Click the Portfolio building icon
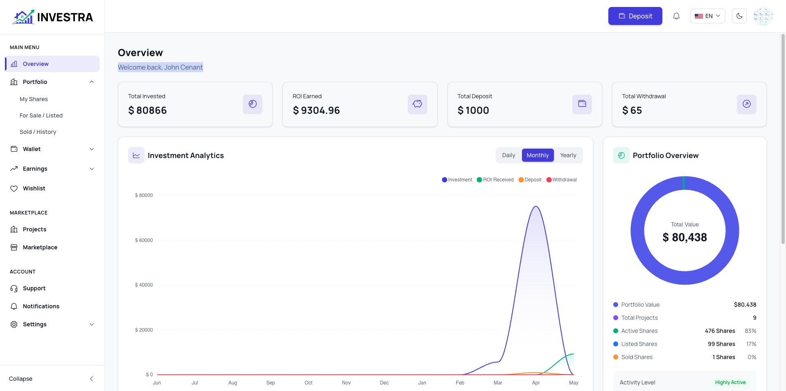Viewport: 786px width, 391px height. (x=14, y=82)
